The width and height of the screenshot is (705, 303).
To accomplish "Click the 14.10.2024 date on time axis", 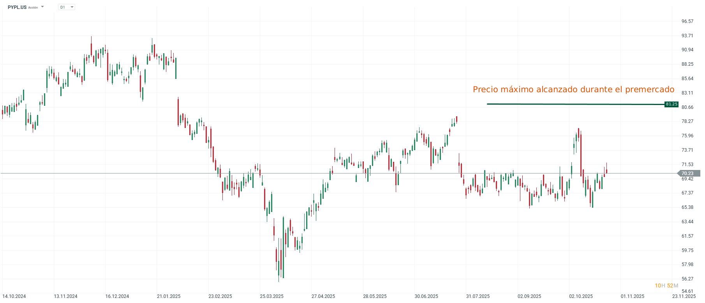I will pos(14,296).
